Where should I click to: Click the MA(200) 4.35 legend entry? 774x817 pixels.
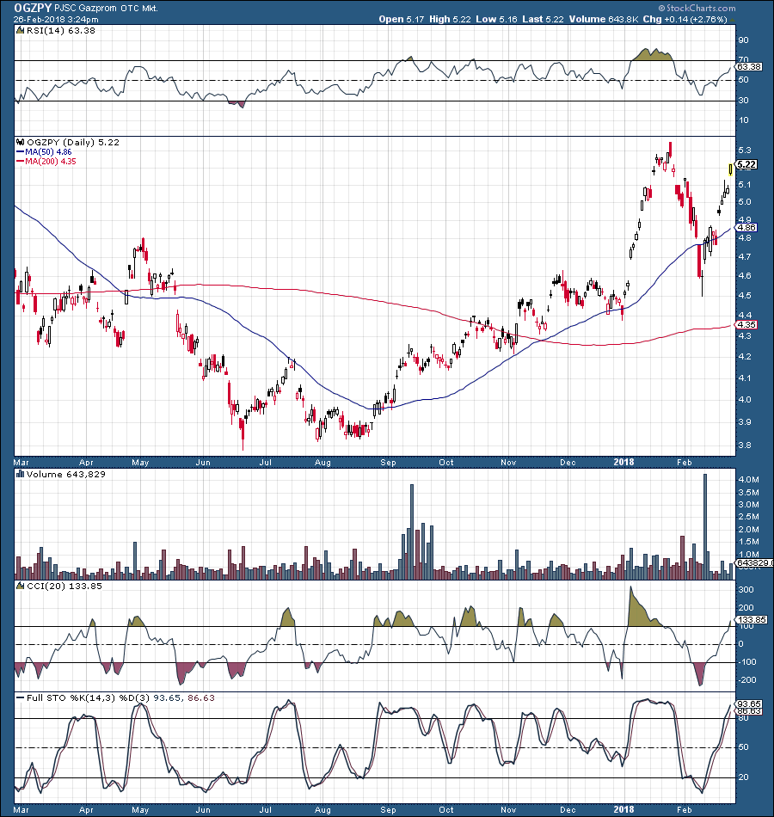[50, 161]
